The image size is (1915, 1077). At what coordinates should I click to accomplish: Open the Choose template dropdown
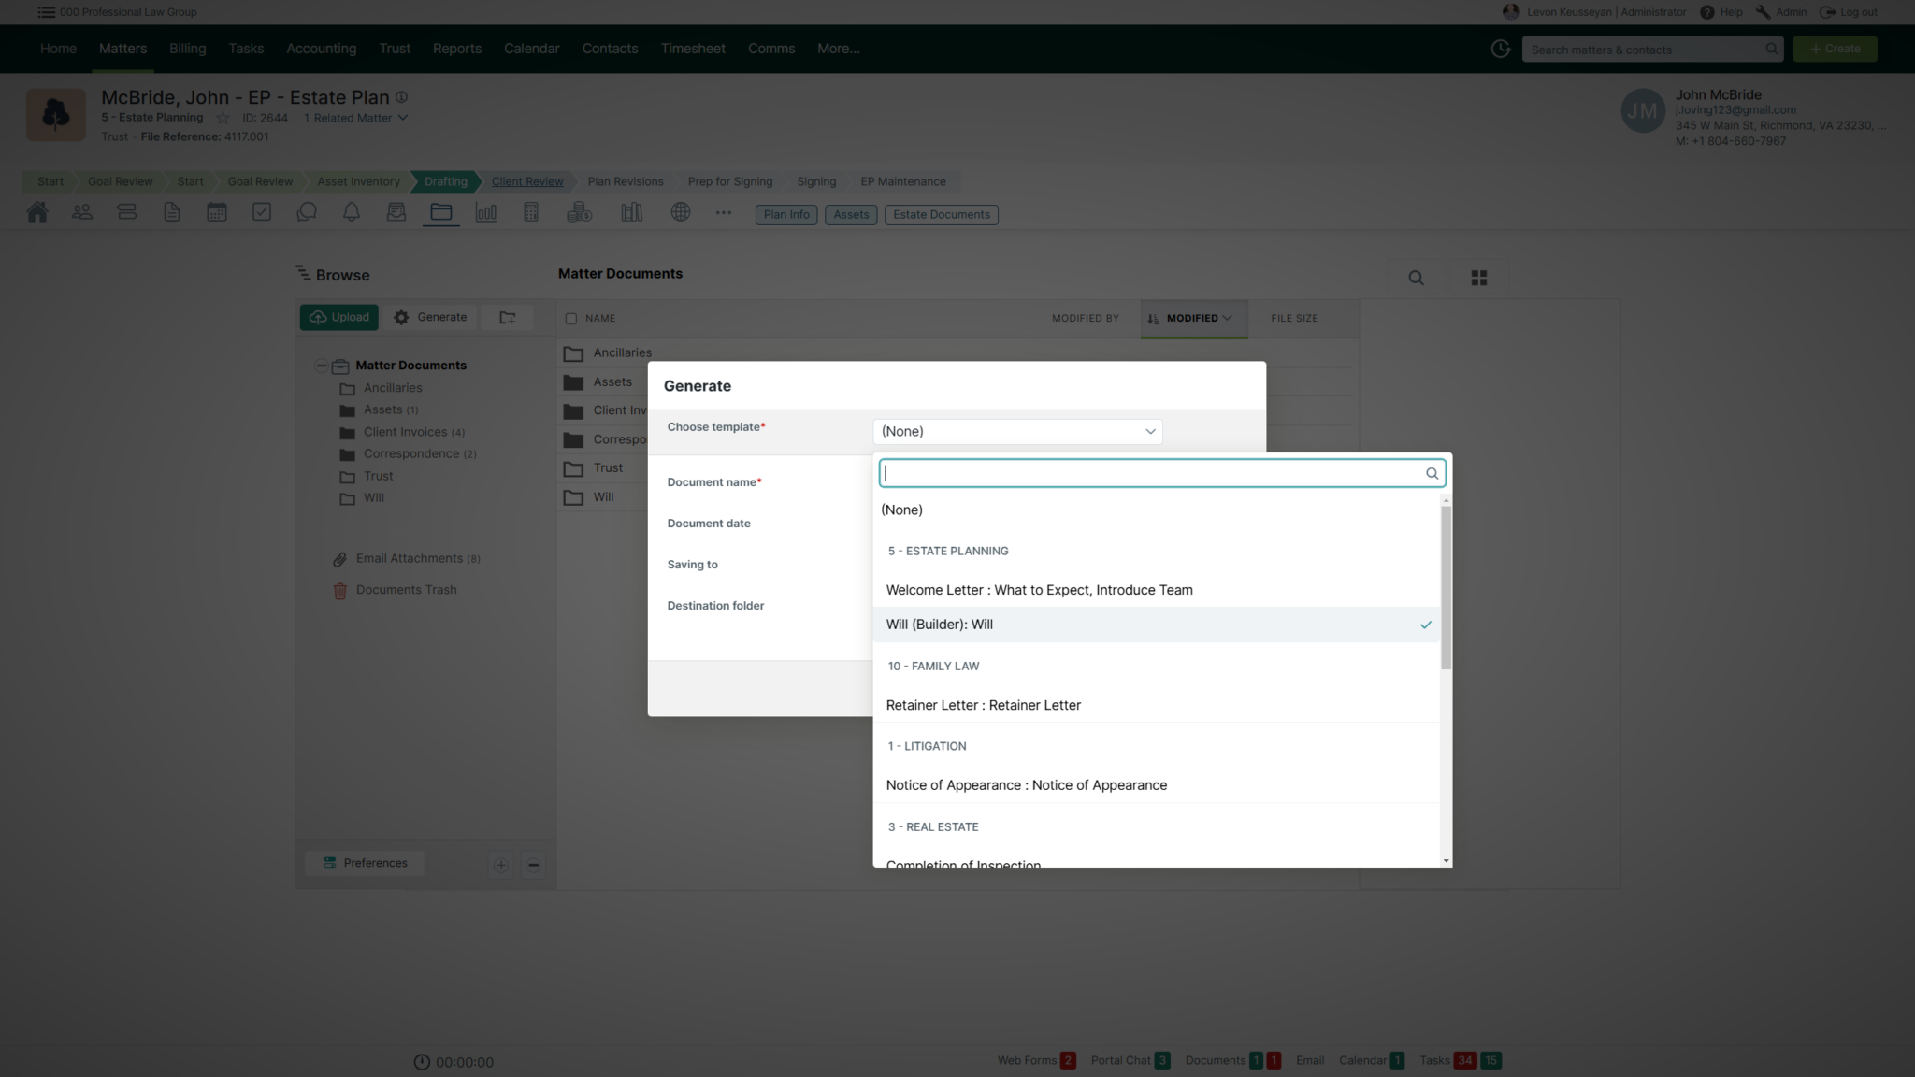1017,431
